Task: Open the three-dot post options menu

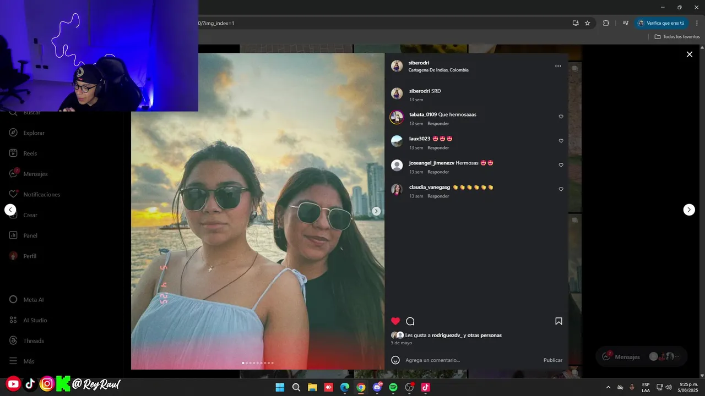Action: 558,66
